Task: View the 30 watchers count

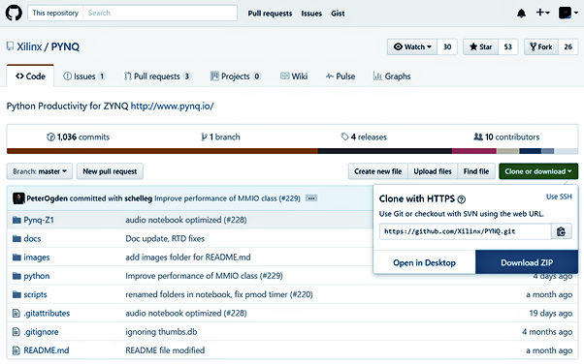Action: point(447,46)
